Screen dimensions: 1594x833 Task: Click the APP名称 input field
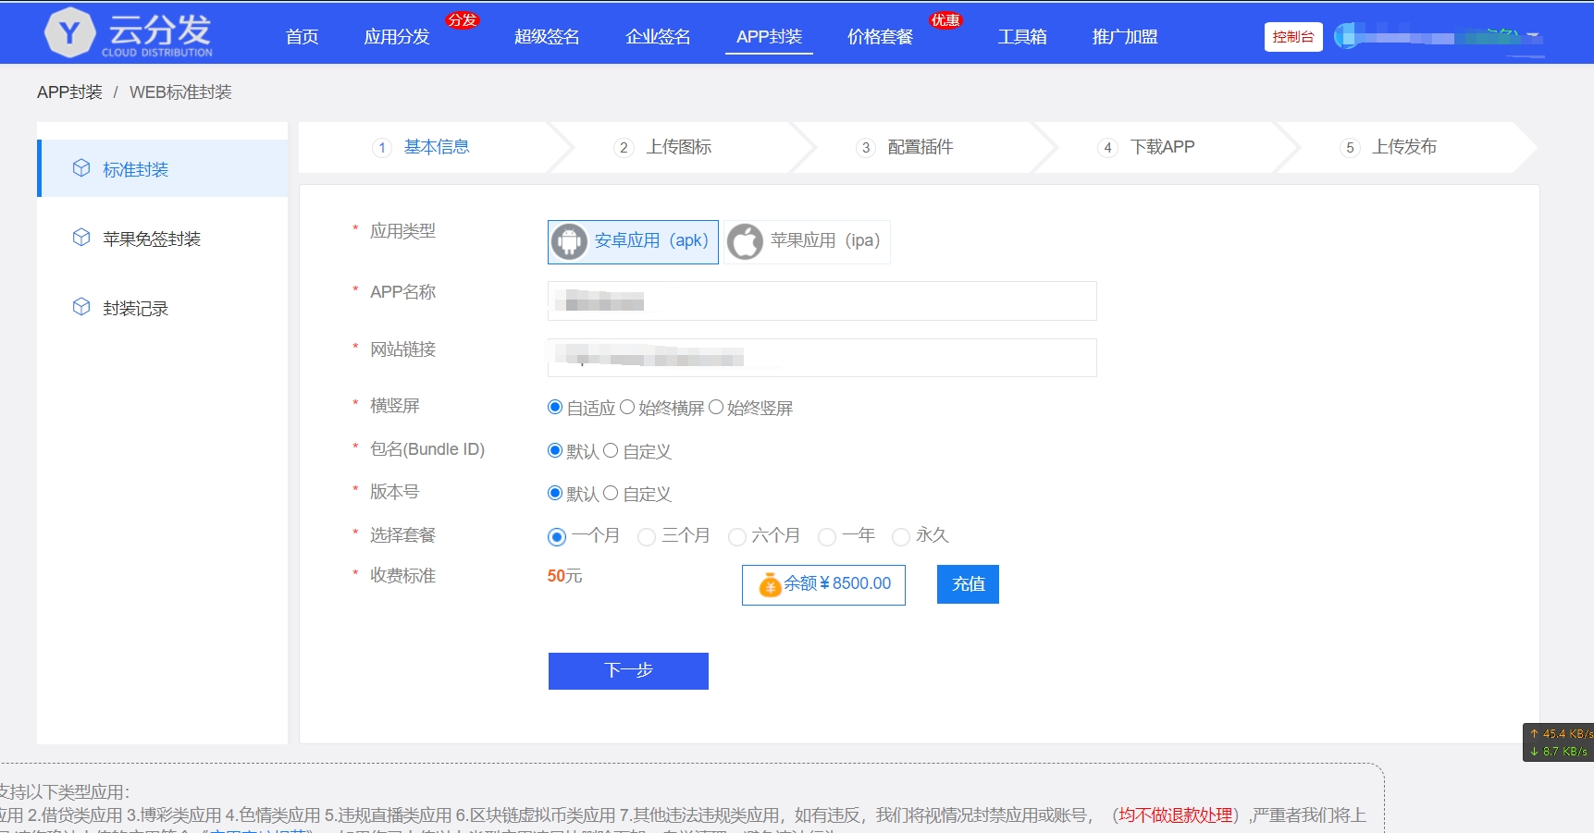click(x=822, y=301)
